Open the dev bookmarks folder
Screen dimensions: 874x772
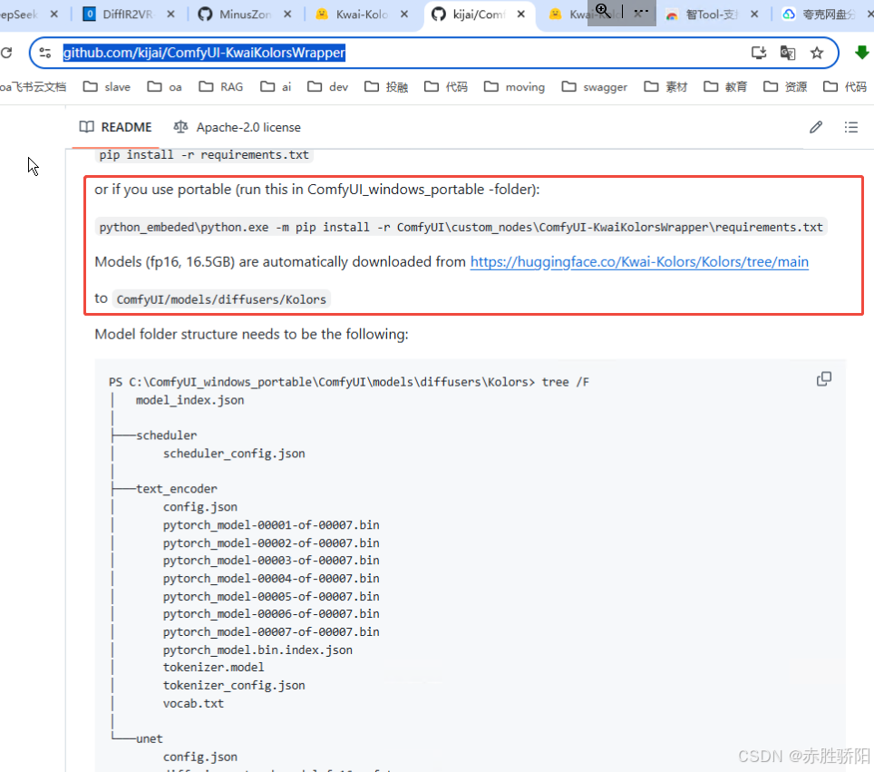coord(328,86)
